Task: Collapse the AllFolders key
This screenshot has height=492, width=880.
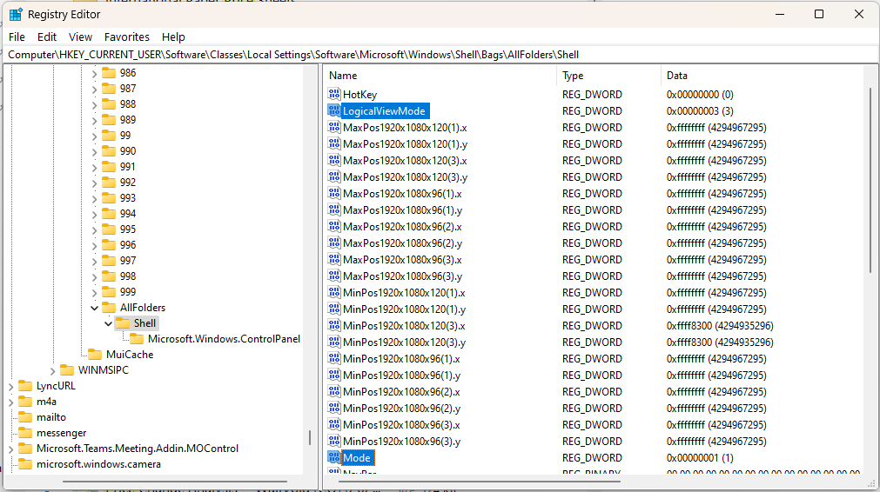Action: [94, 308]
